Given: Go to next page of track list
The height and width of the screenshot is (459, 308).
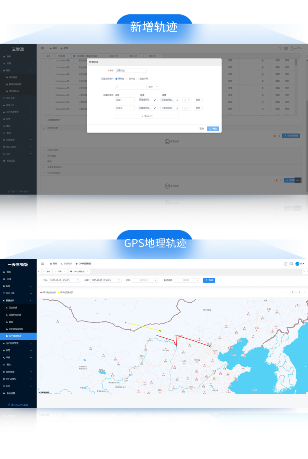Looking at the screenshot, I should (304, 292).
